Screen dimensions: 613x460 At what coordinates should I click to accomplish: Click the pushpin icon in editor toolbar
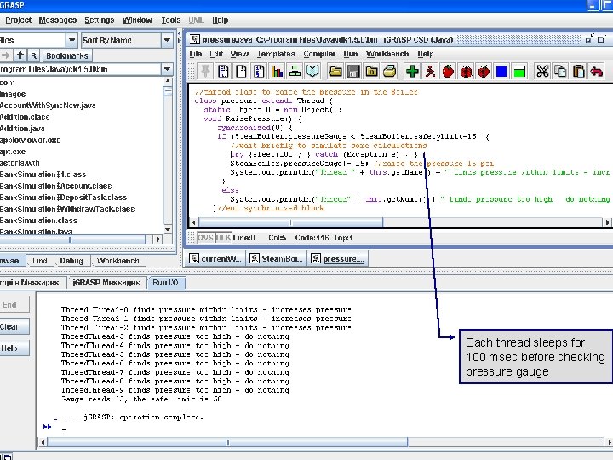[x=205, y=72]
